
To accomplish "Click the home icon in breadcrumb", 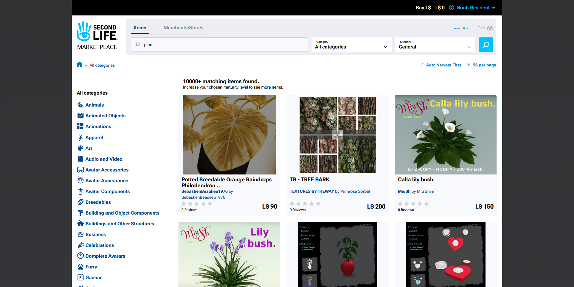I will (80, 65).
